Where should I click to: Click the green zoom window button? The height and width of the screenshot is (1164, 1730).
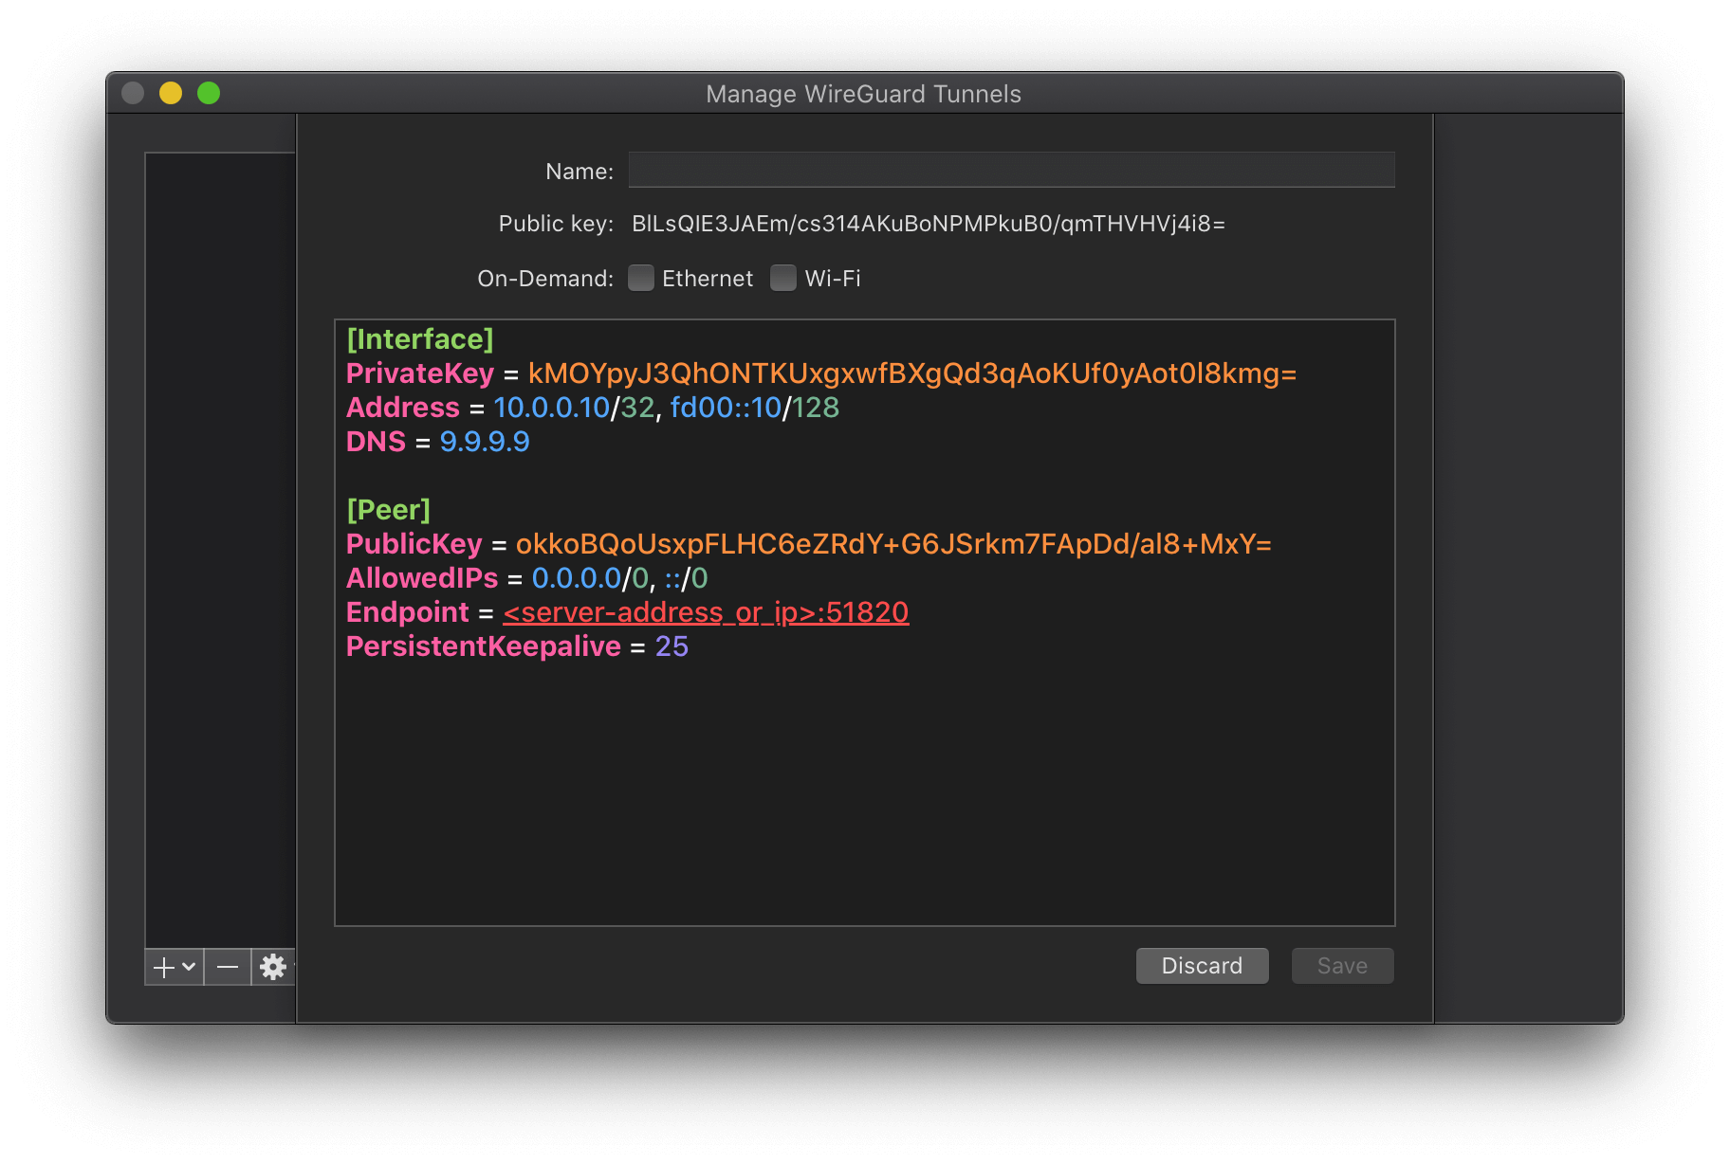[x=209, y=93]
